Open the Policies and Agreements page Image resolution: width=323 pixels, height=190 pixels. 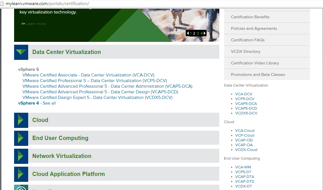point(253,28)
